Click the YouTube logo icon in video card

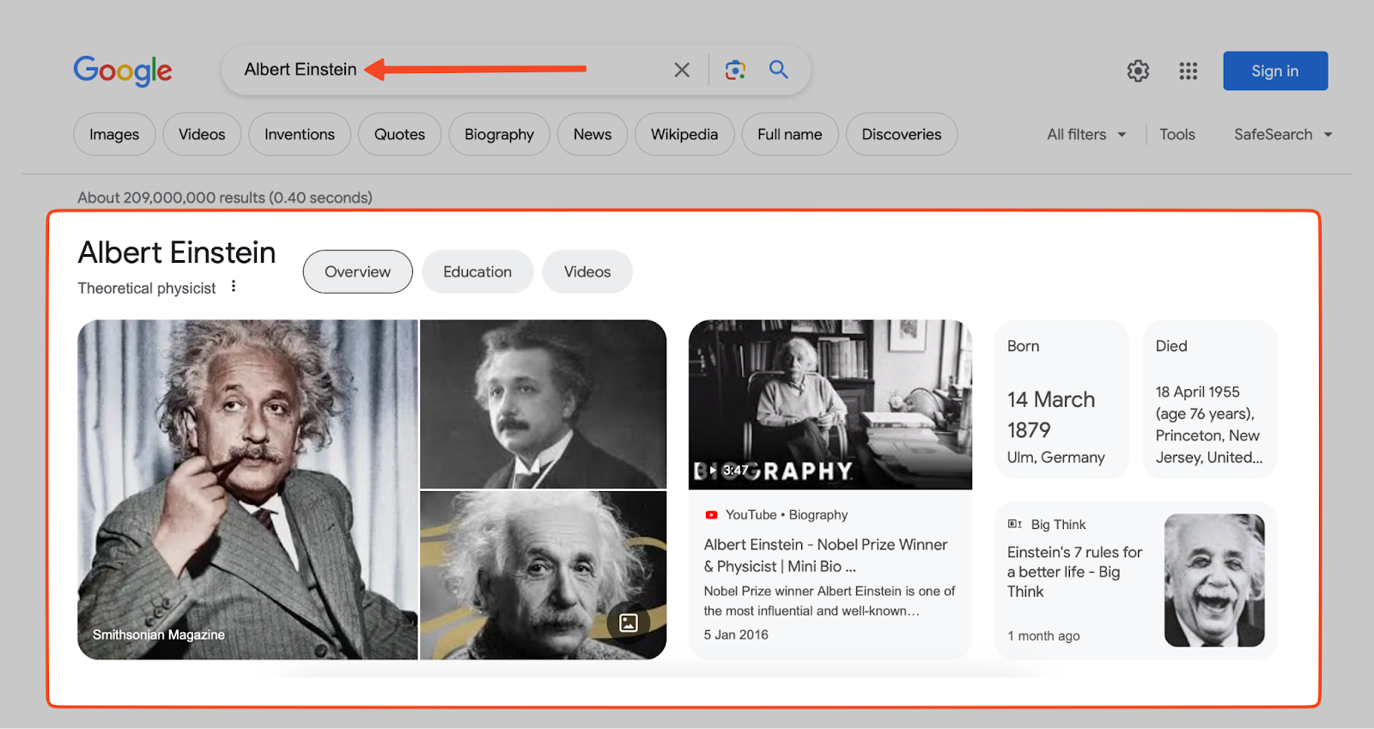click(x=711, y=515)
